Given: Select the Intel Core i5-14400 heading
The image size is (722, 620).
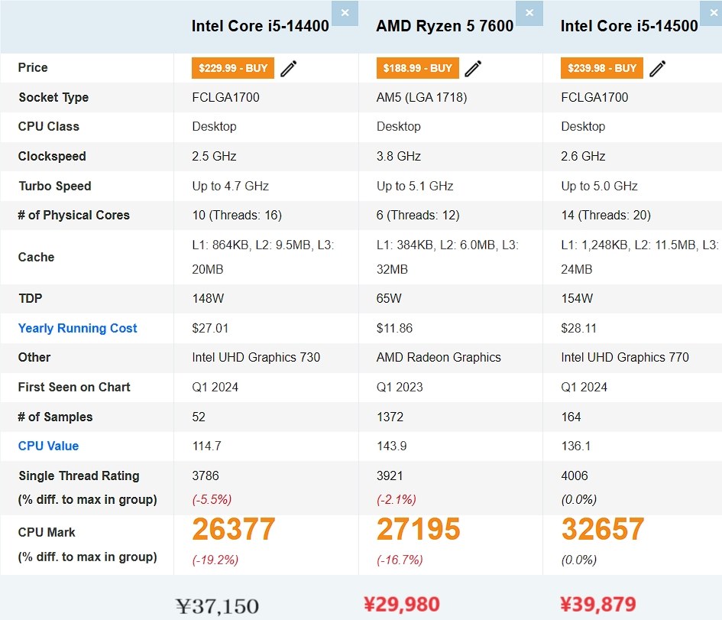Looking at the screenshot, I should click(x=261, y=26).
